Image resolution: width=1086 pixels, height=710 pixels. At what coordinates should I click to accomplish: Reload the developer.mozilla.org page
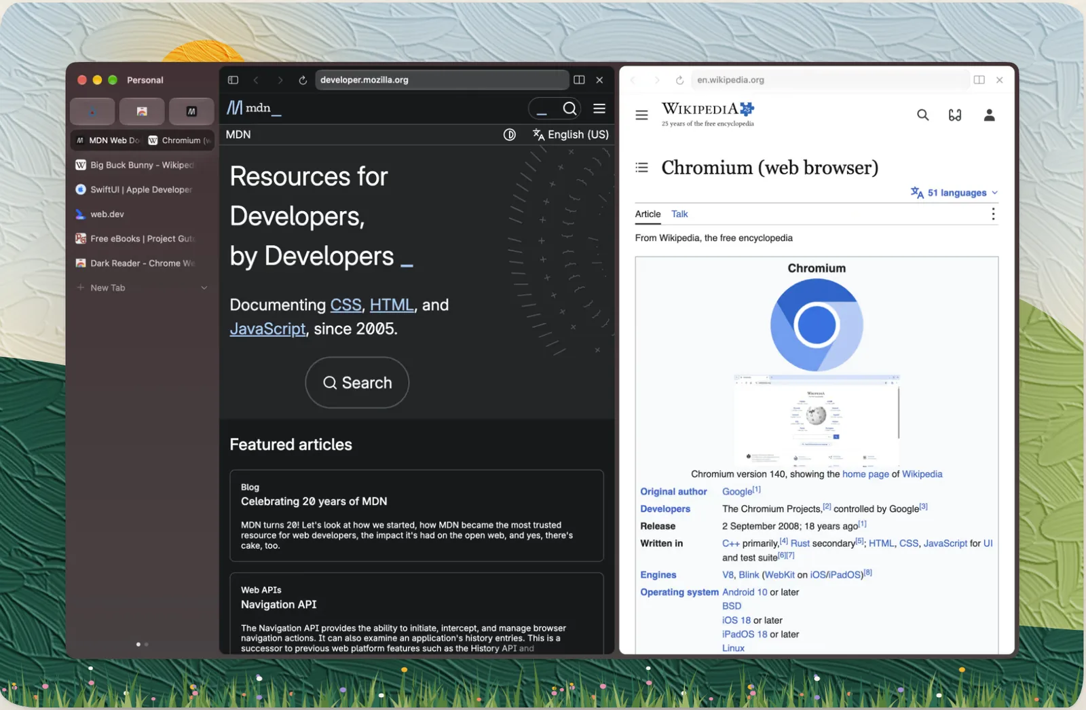pos(303,80)
